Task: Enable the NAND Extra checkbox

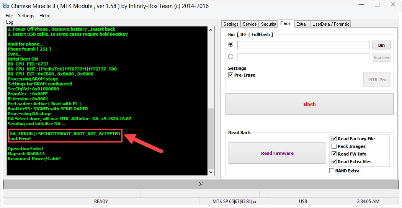Action: pyautogui.click(x=332, y=171)
